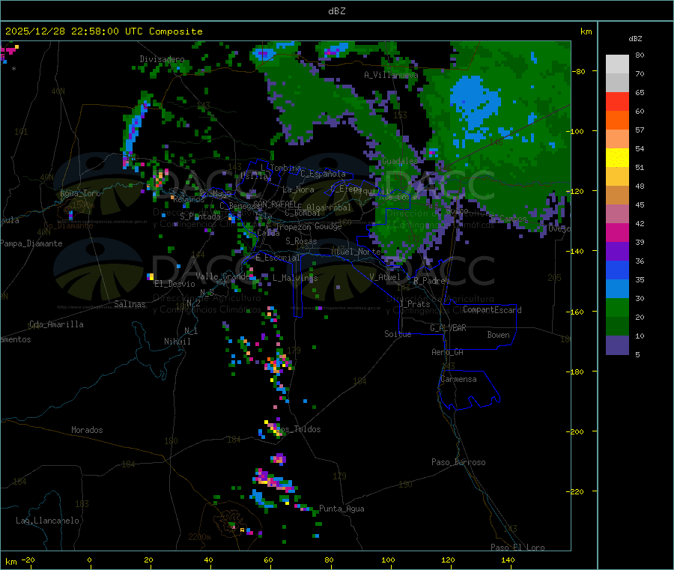Click the 'Goudge' map label

click(x=328, y=226)
